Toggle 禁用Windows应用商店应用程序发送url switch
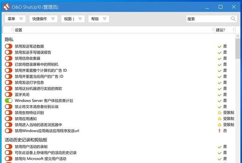The image size is (242, 163). (x=8, y=131)
